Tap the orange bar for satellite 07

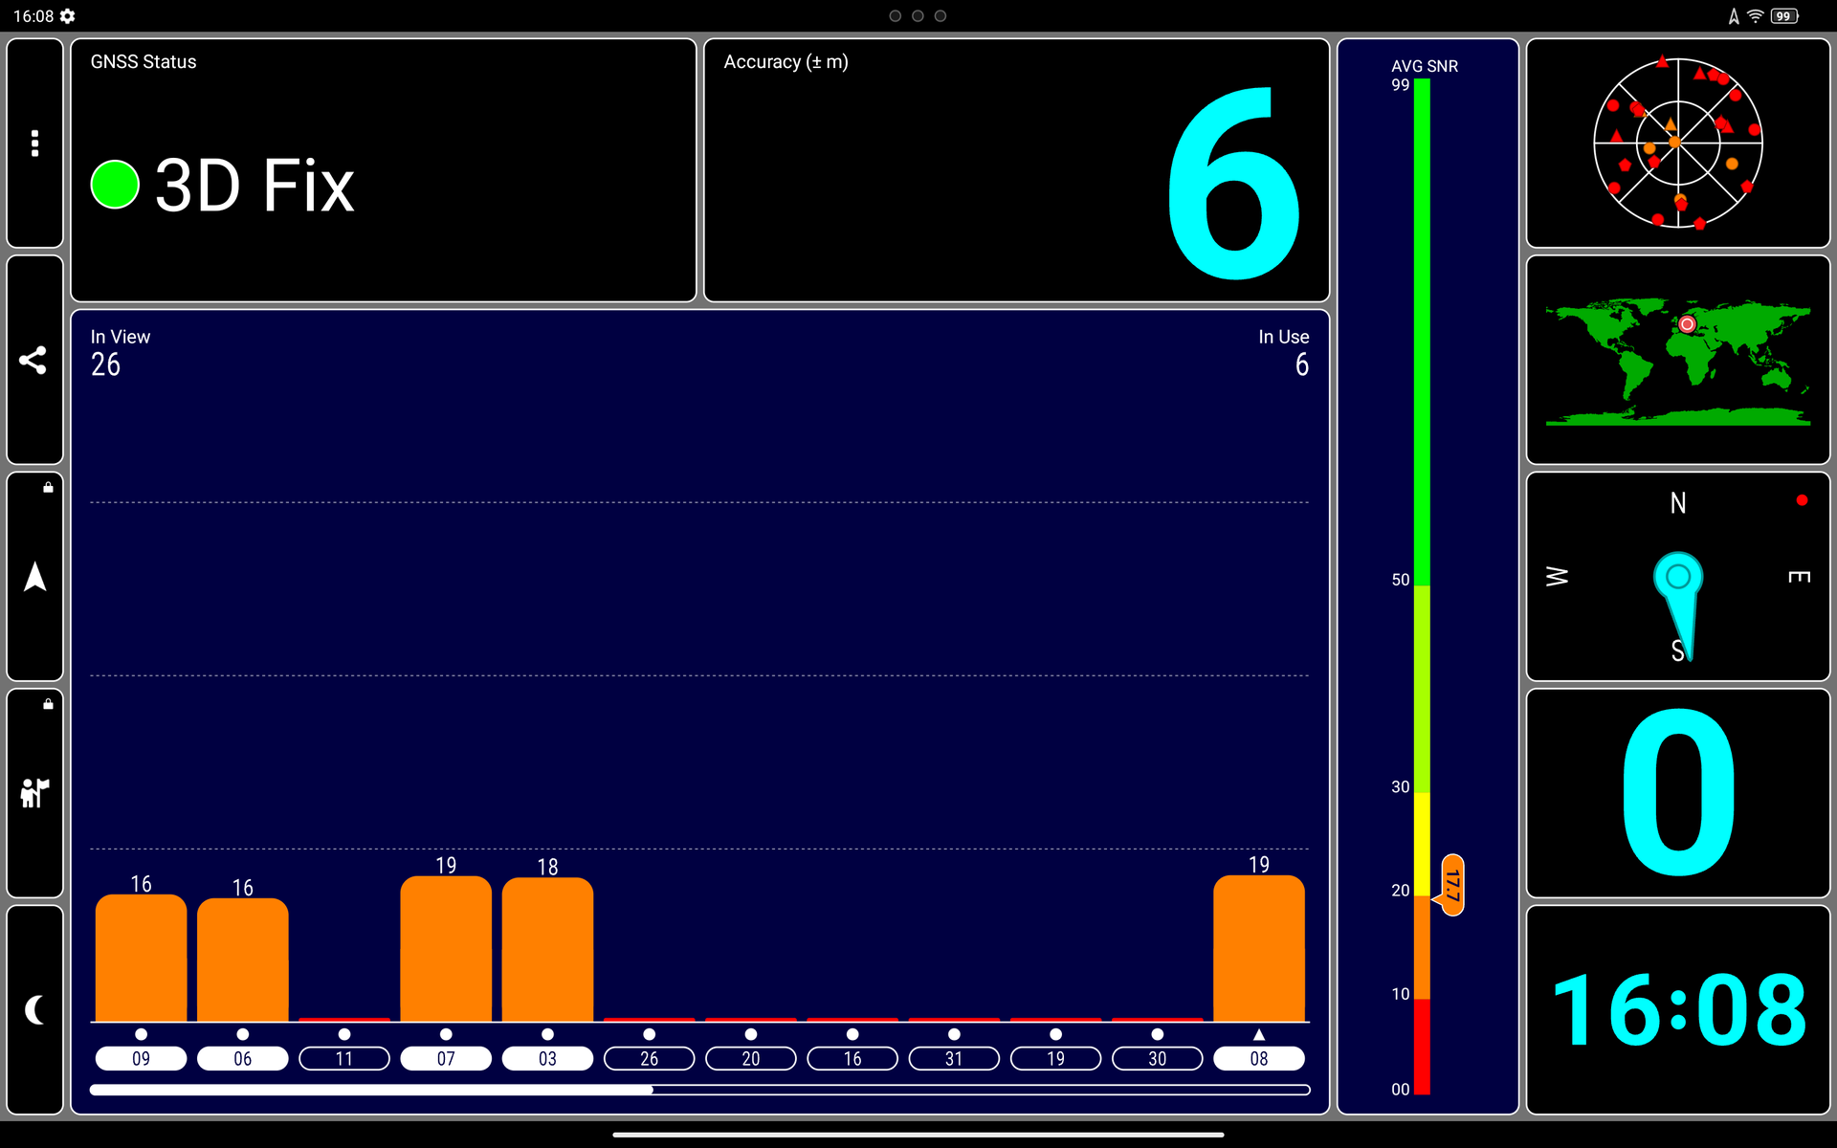(x=446, y=949)
